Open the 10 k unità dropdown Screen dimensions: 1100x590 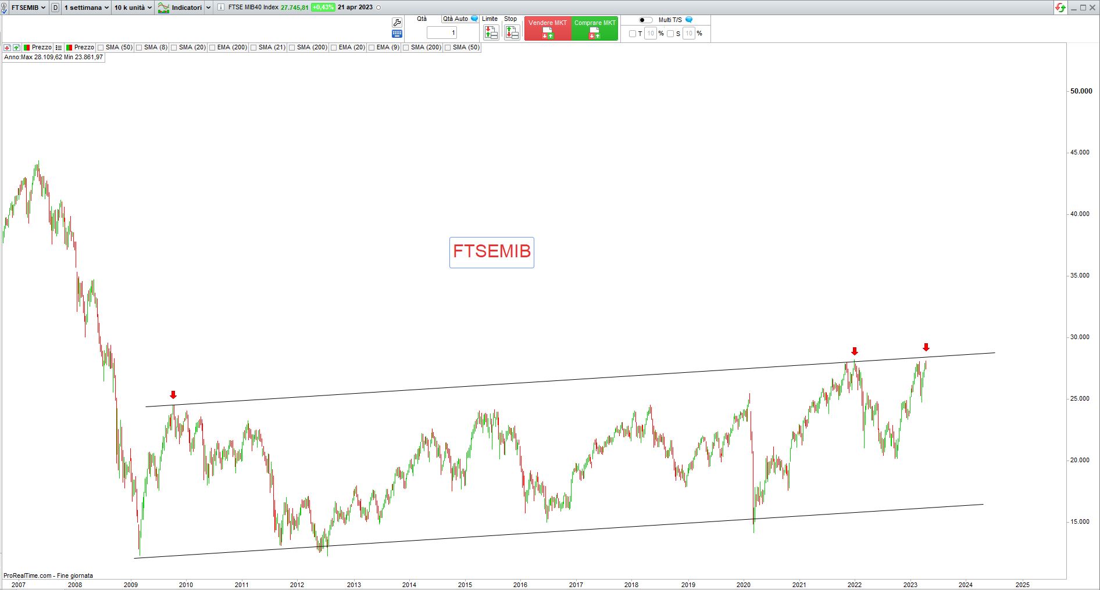coord(133,8)
